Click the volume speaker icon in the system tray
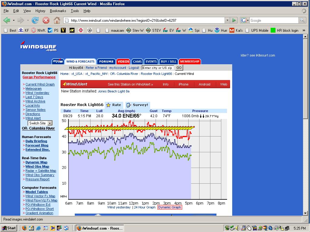Viewport: 310px width, 232px height. tap(237, 228)
